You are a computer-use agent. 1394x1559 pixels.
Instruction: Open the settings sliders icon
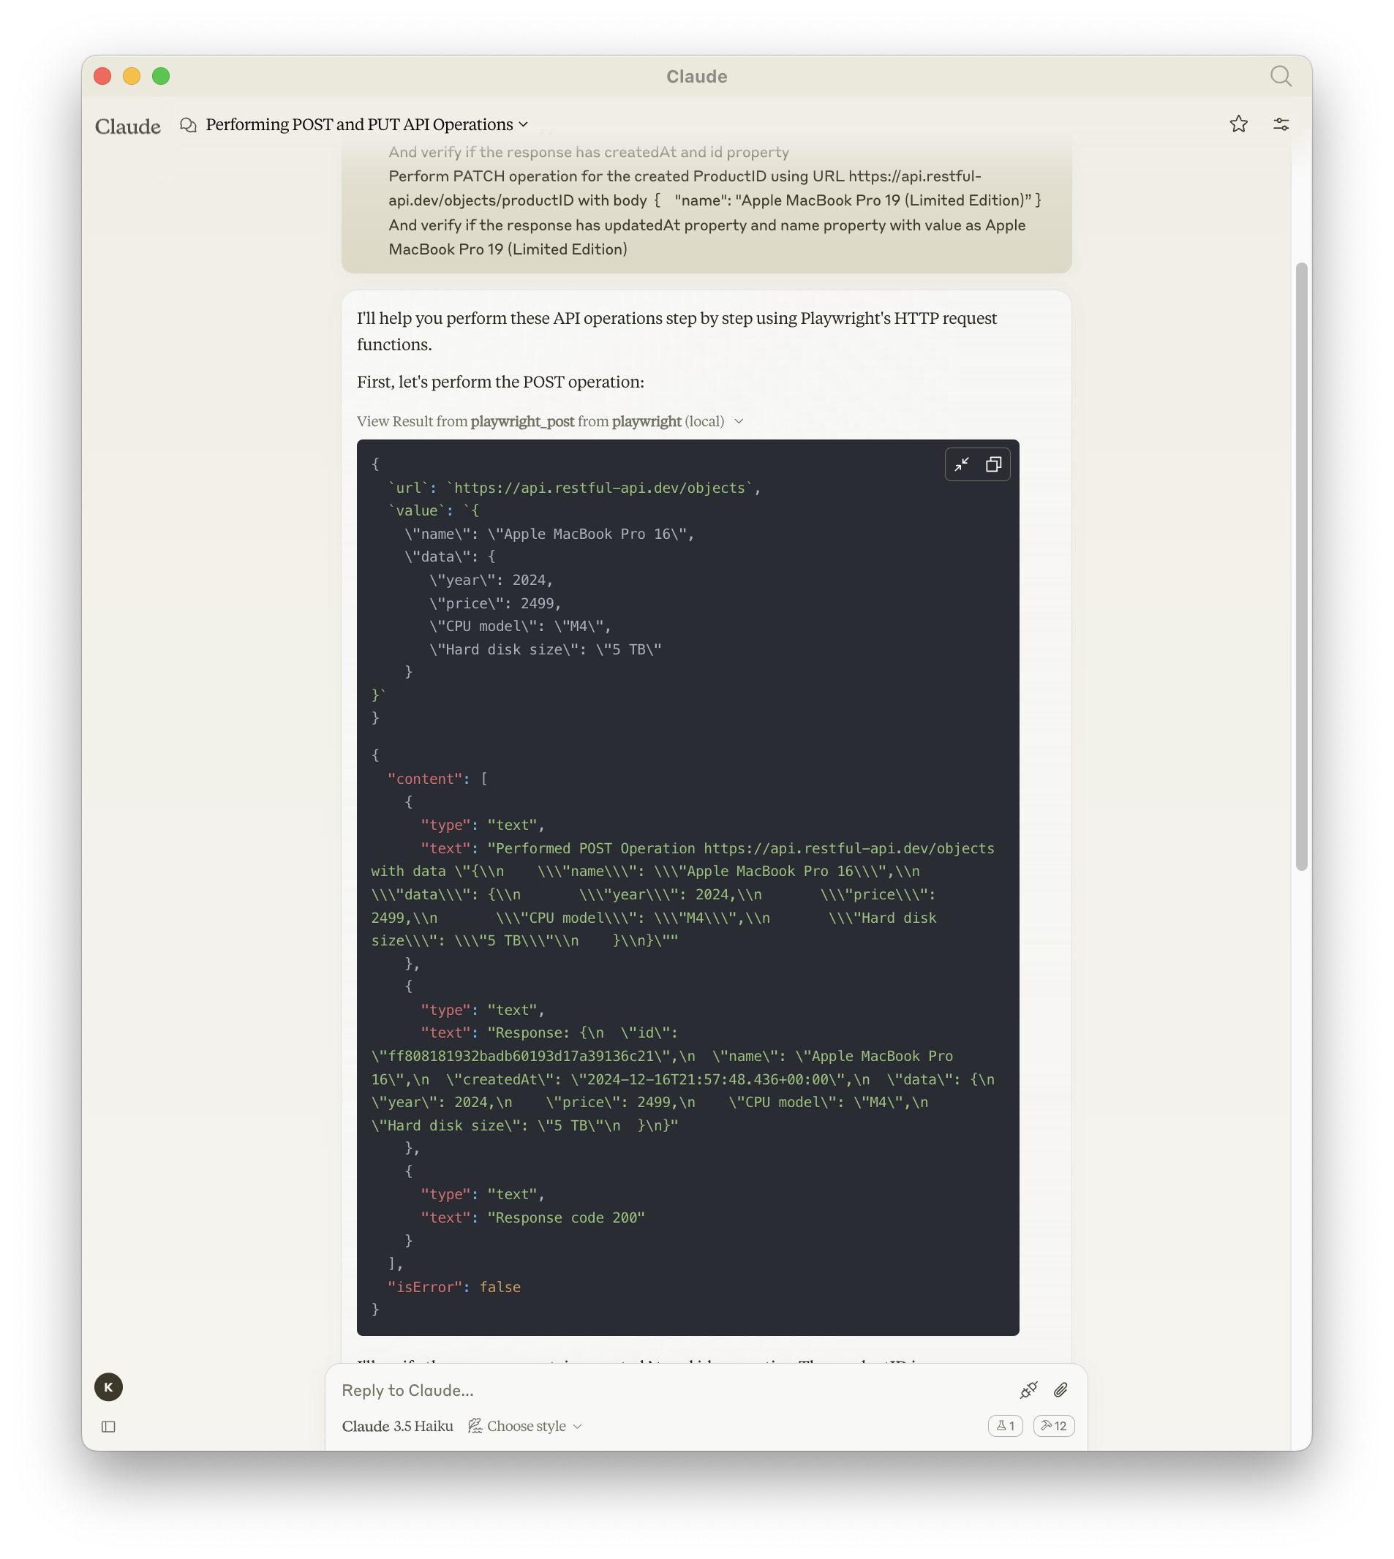(x=1281, y=124)
